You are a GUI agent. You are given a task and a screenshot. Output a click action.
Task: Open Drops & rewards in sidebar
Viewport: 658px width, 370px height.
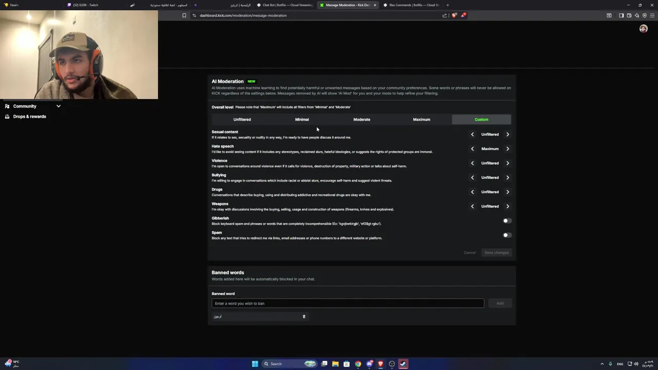click(x=29, y=117)
